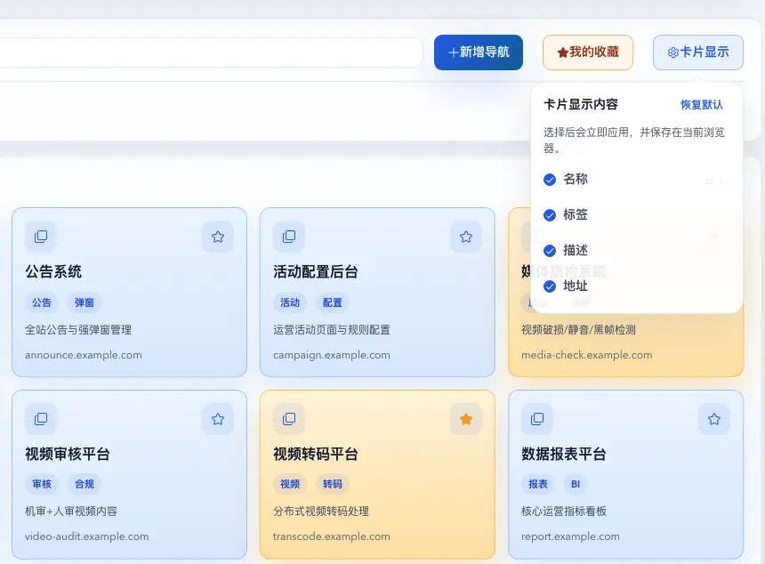Open the 数据报表平台 card title
The width and height of the screenshot is (765, 564).
[564, 455]
